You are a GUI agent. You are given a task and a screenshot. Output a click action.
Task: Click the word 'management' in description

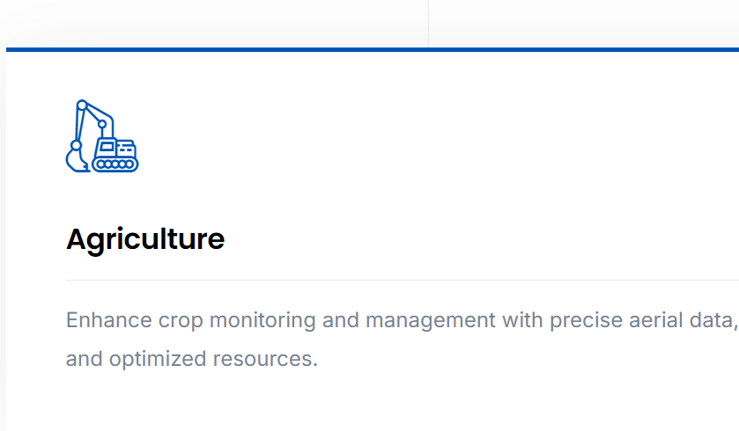[431, 320]
